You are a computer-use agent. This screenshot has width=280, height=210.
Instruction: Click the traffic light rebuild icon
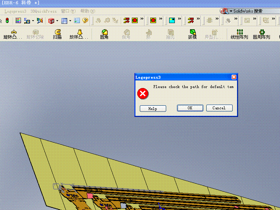pyautogui.click(x=7, y=20)
